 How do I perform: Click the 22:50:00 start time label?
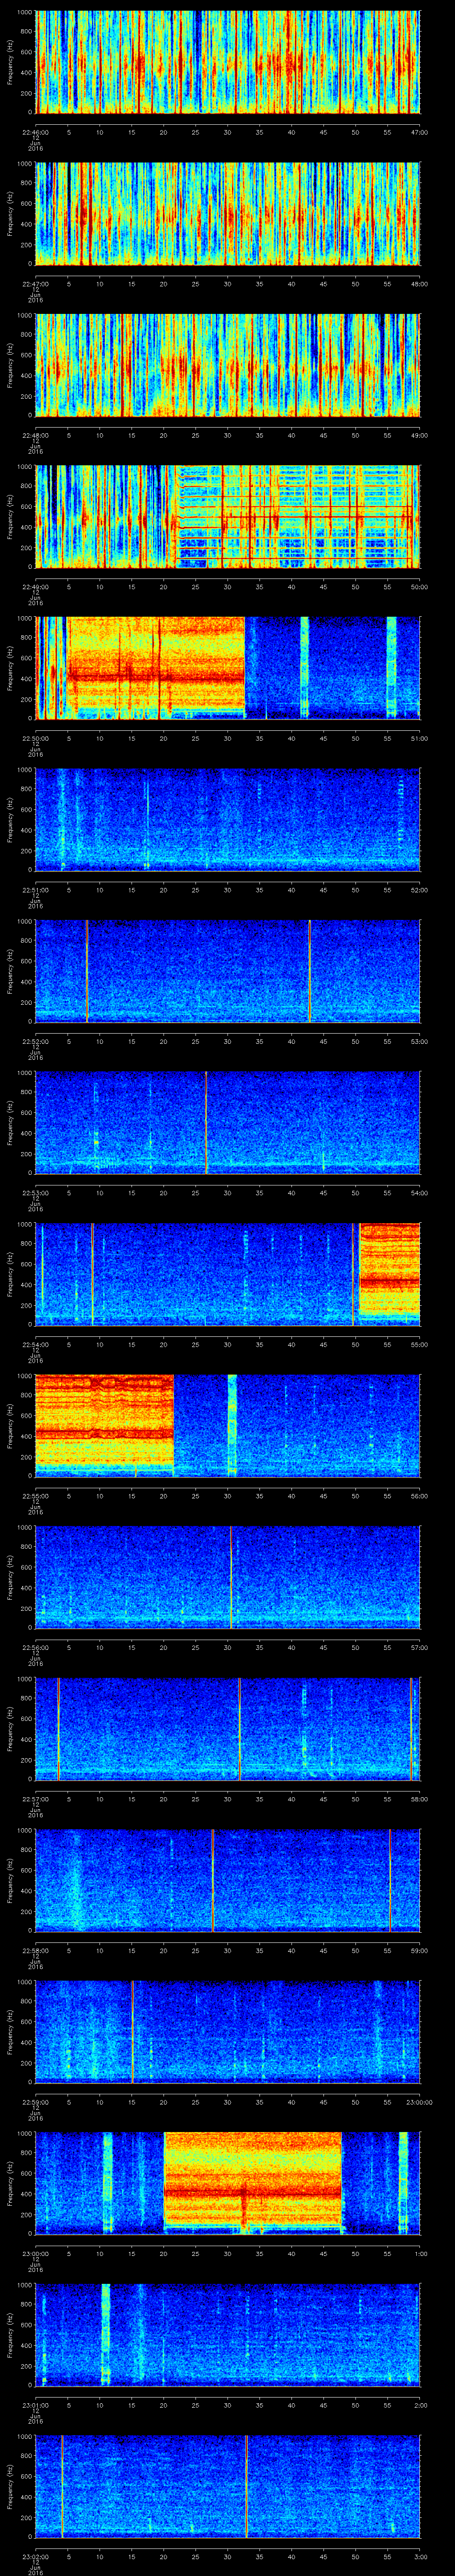pyautogui.click(x=35, y=738)
